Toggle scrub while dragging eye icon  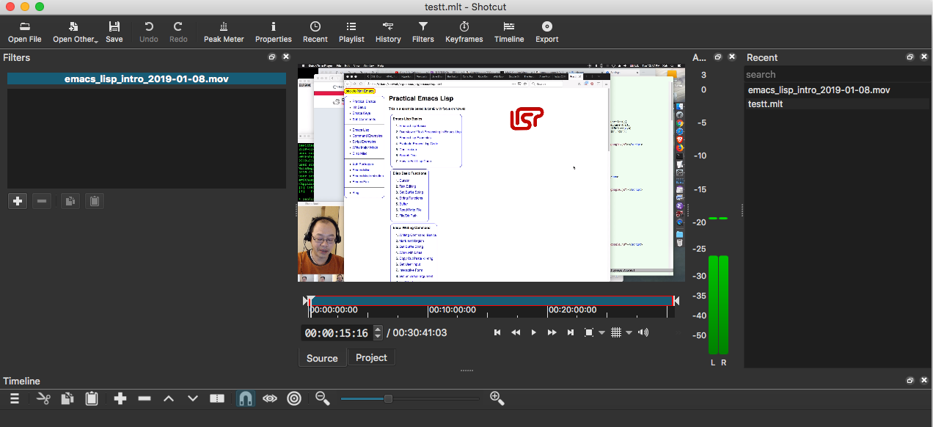pyautogui.click(x=270, y=398)
